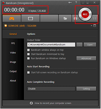Open registration via the key icon

(70, 3)
